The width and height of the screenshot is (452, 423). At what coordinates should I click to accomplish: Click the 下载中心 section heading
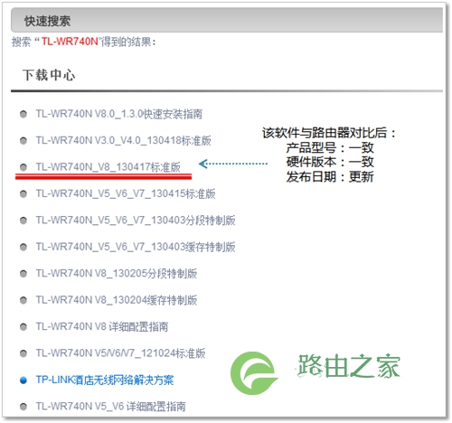tap(49, 75)
